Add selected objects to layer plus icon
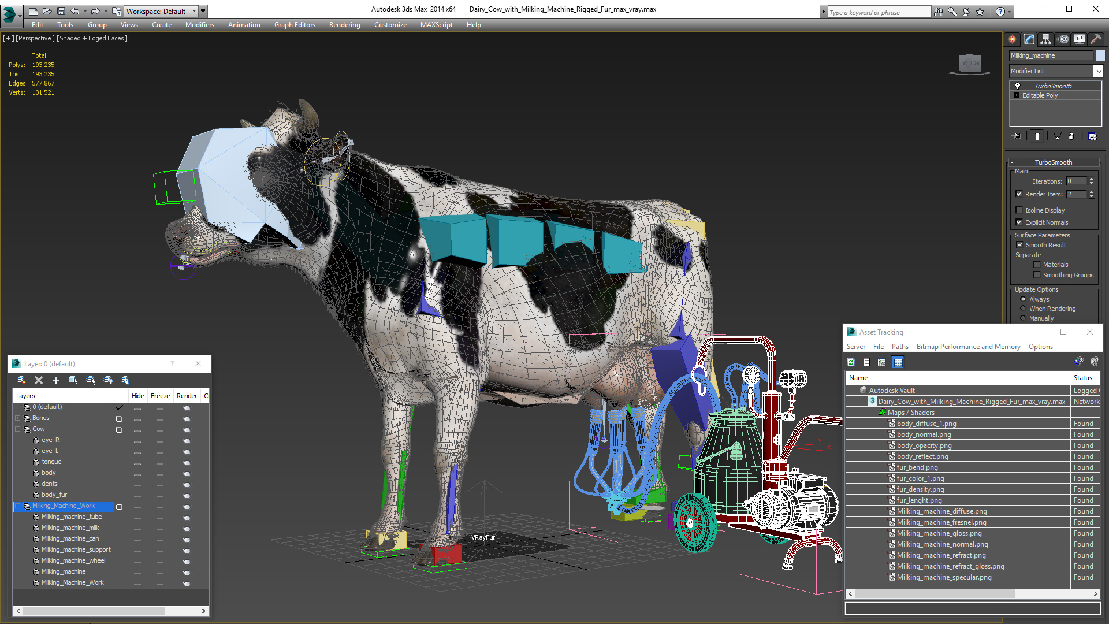This screenshot has height=624, width=1109. 56,380
